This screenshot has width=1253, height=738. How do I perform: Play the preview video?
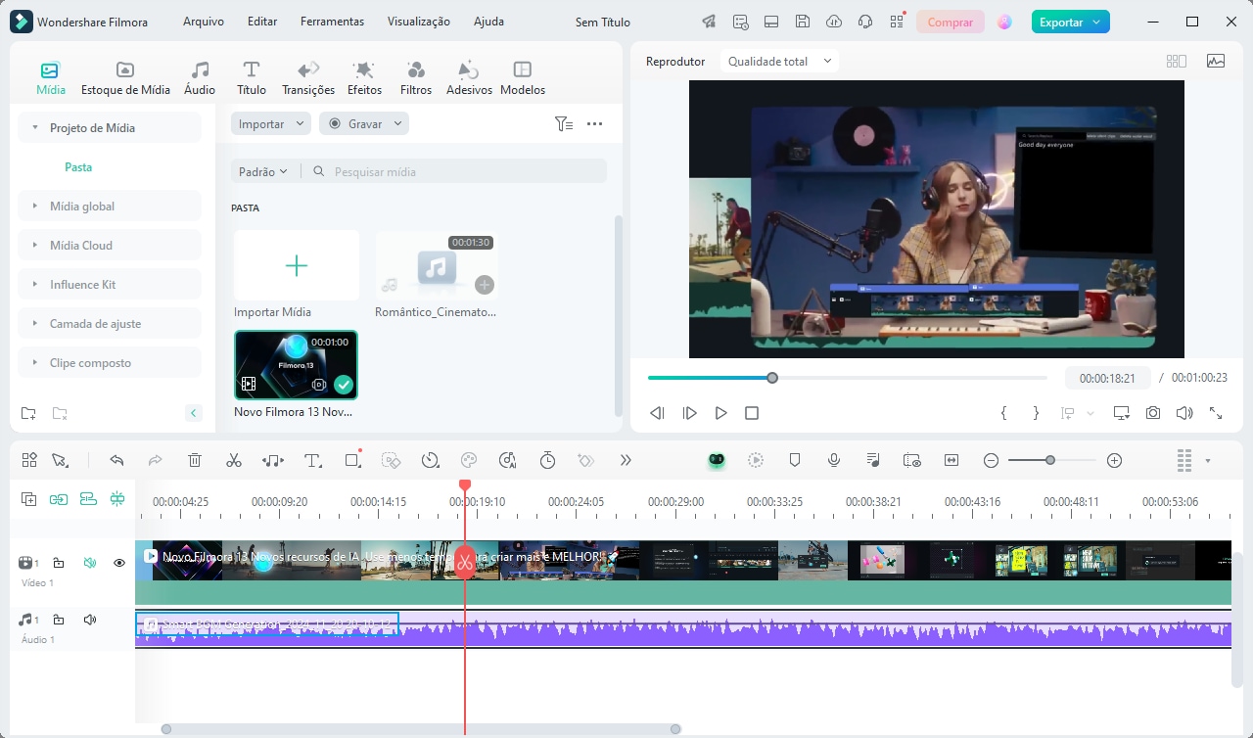click(x=720, y=413)
